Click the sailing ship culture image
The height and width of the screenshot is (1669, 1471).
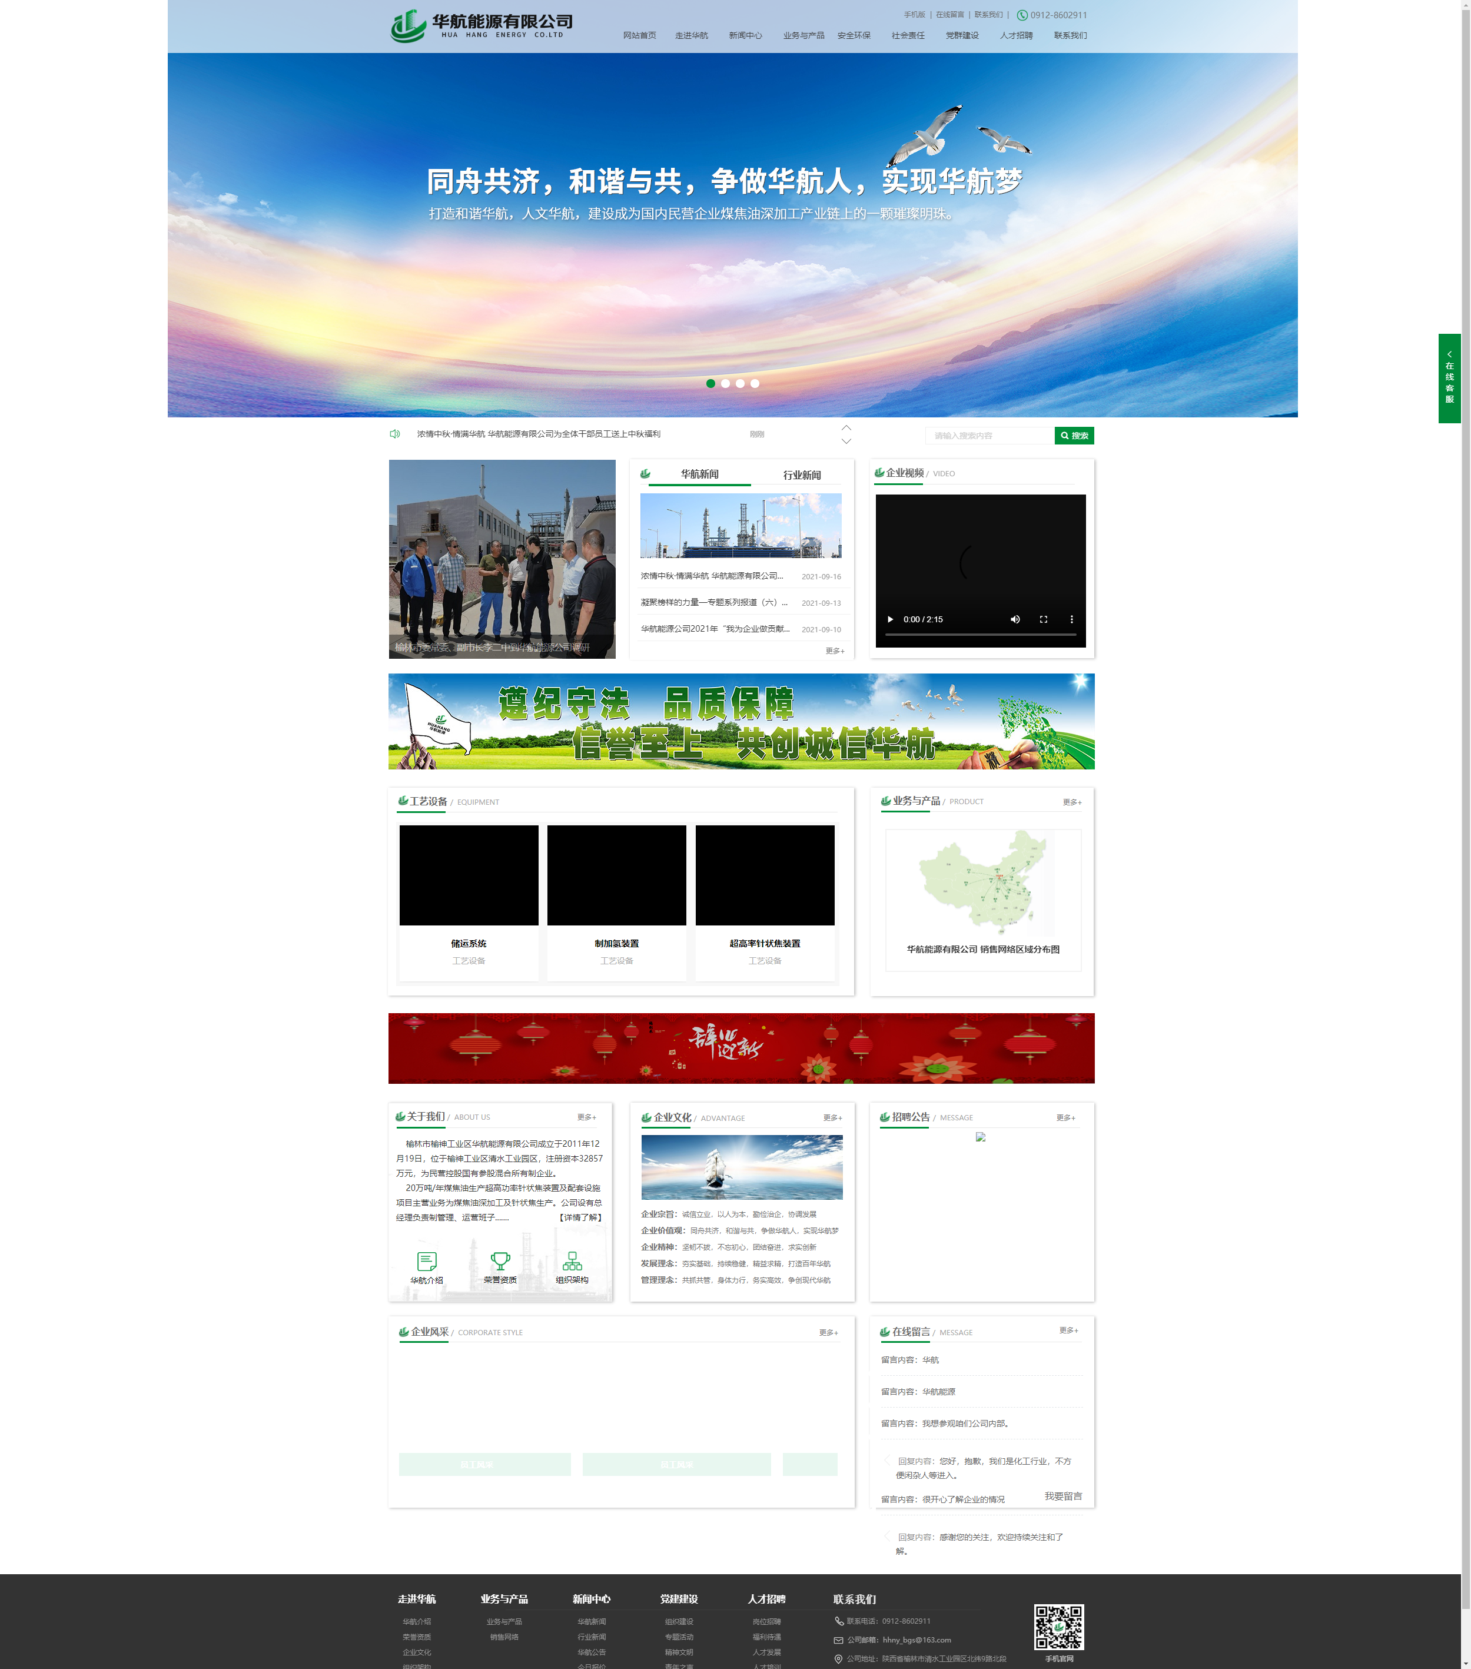point(742,1167)
